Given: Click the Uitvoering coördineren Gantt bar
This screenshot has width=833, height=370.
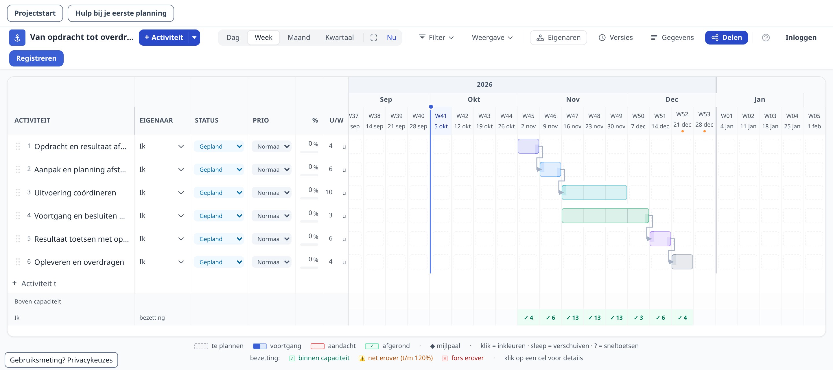Looking at the screenshot, I should (x=594, y=193).
